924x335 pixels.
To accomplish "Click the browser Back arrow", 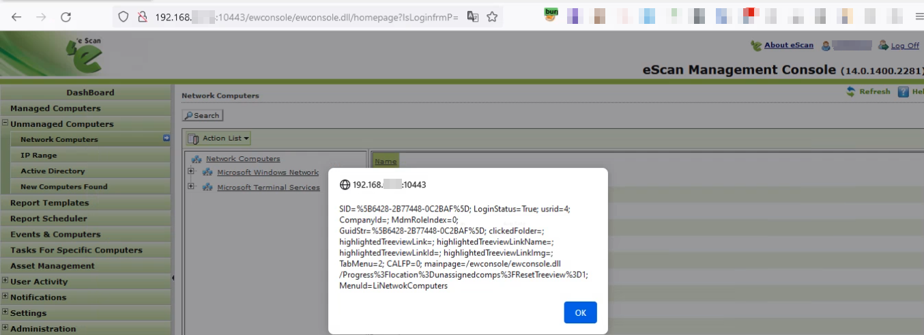I will (16, 18).
